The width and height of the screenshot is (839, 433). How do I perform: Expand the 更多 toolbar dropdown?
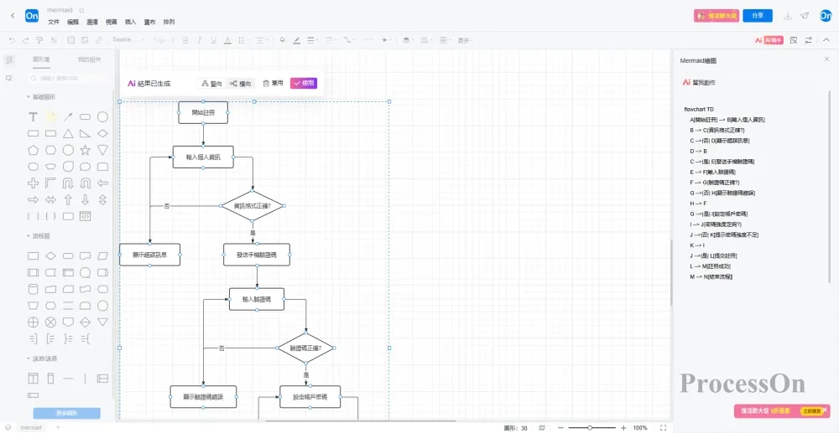pos(465,39)
